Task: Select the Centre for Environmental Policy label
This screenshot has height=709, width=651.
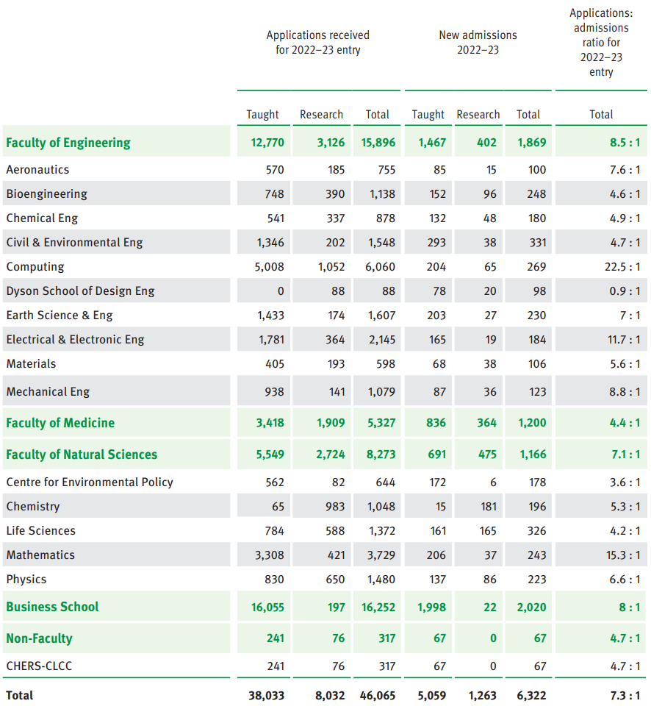Action: (90, 482)
